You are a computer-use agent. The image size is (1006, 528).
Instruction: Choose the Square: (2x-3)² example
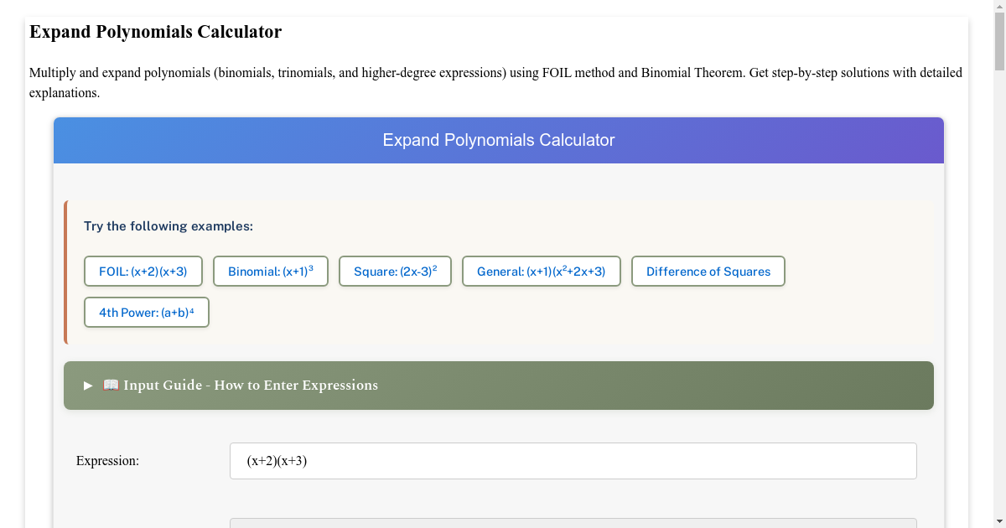(x=395, y=270)
